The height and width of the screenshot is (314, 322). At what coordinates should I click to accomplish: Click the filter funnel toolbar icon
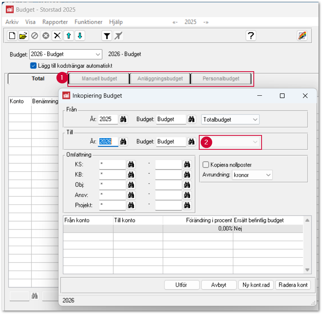coord(106,36)
